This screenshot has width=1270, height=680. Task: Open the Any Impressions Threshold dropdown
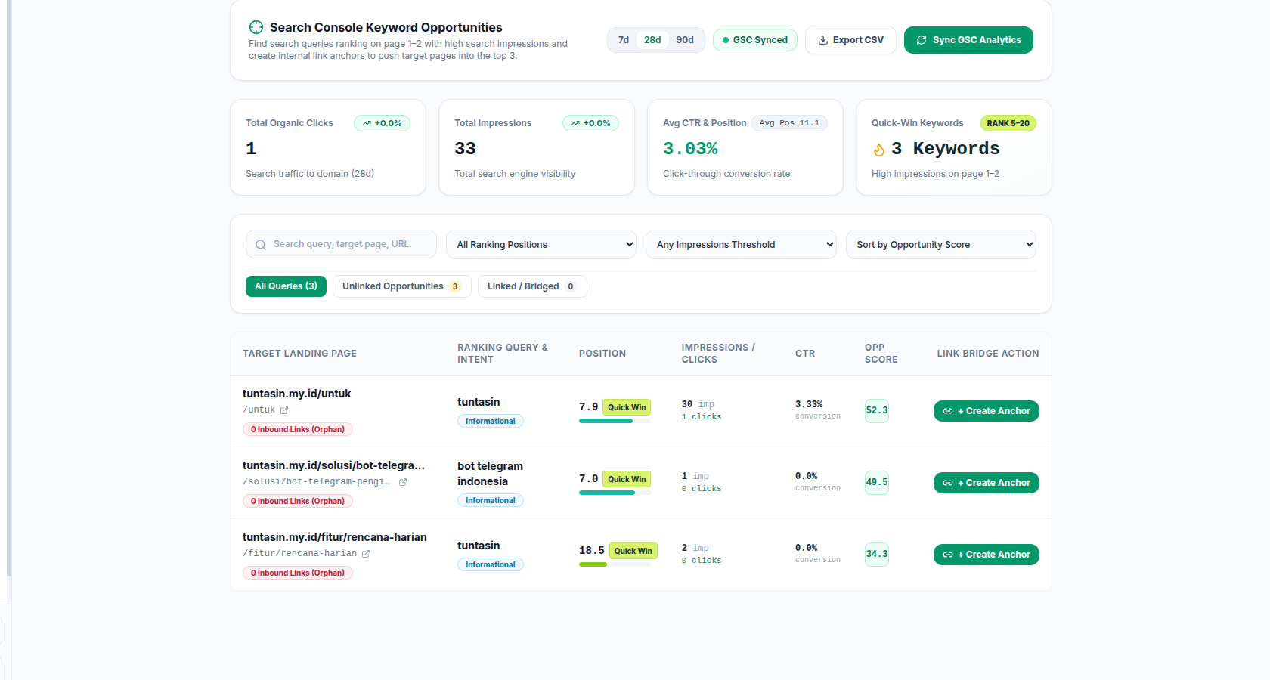pyautogui.click(x=741, y=245)
